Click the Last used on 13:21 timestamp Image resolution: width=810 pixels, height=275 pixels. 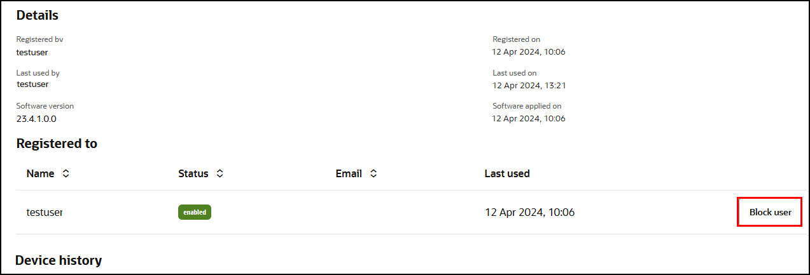[529, 85]
